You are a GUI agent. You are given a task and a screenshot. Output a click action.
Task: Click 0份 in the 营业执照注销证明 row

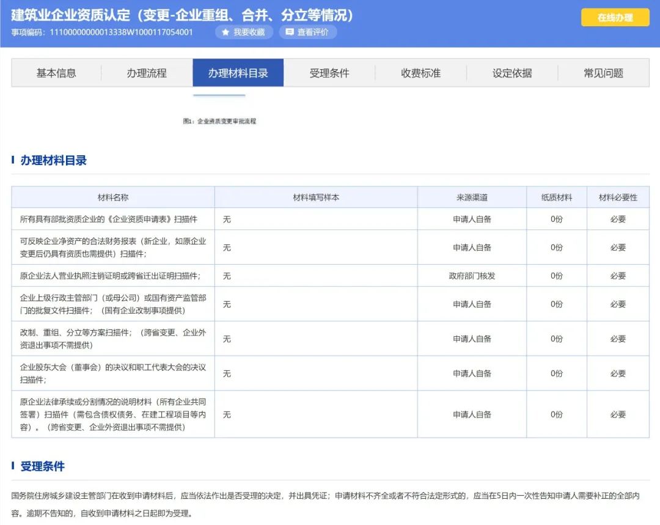pyautogui.click(x=557, y=276)
